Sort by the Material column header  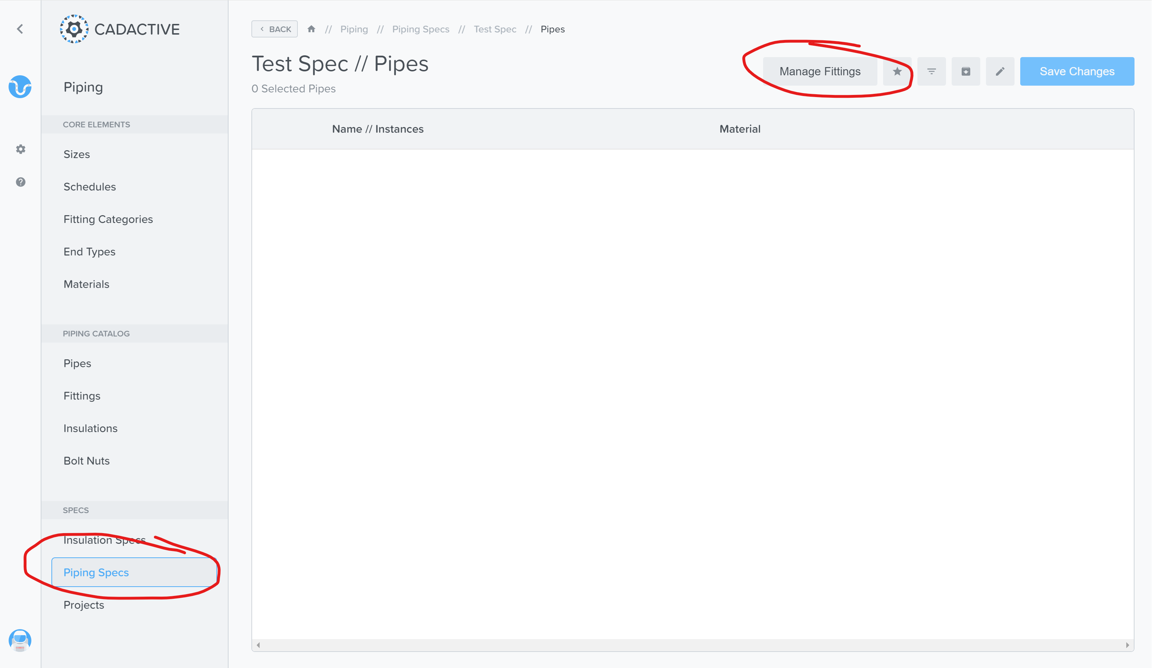[x=740, y=129]
